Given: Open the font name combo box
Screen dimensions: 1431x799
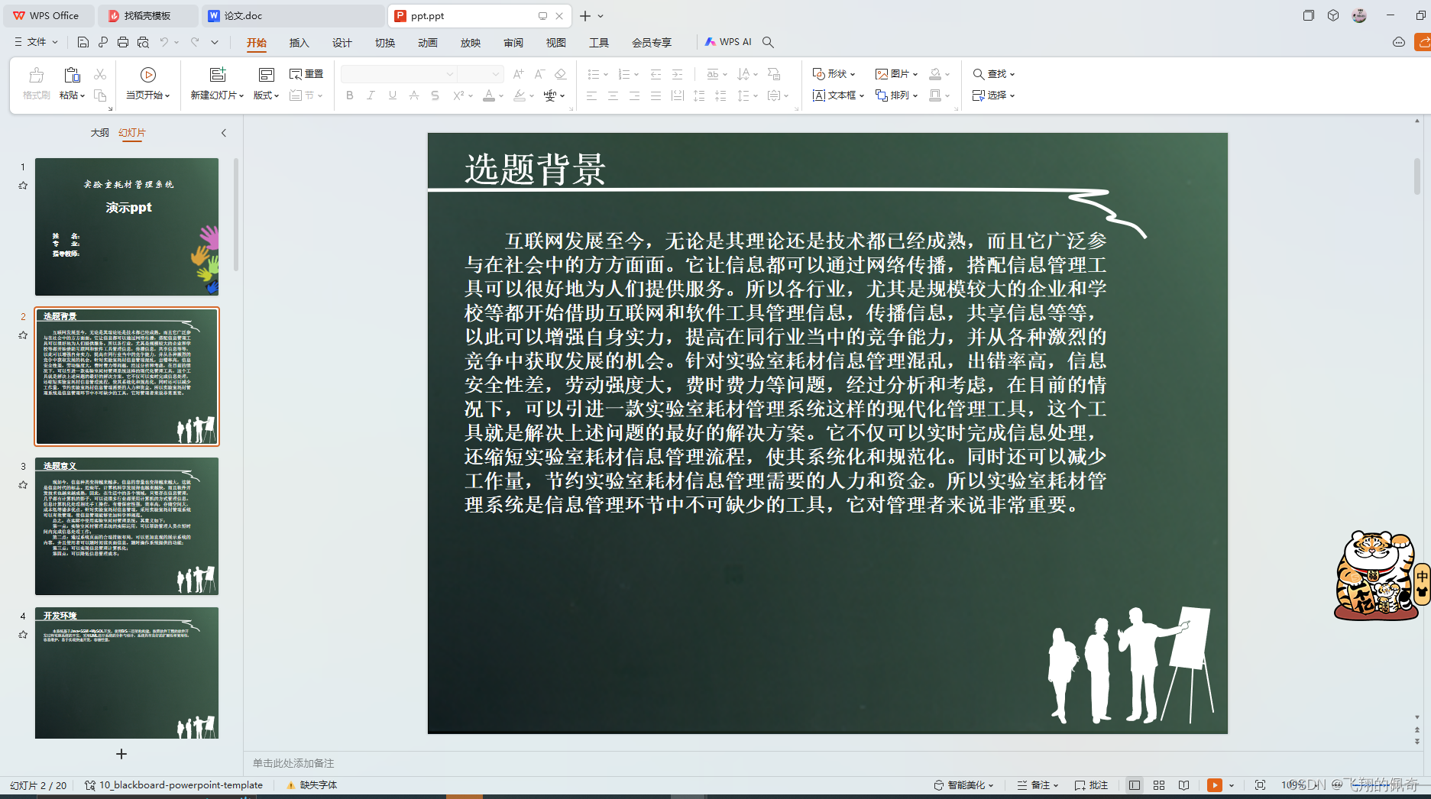Looking at the screenshot, I should tap(397, 74).
